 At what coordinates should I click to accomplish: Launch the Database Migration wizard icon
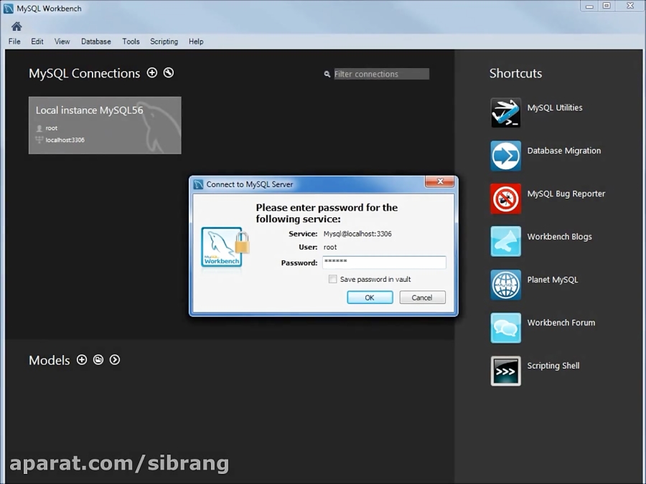click(505, 156)
